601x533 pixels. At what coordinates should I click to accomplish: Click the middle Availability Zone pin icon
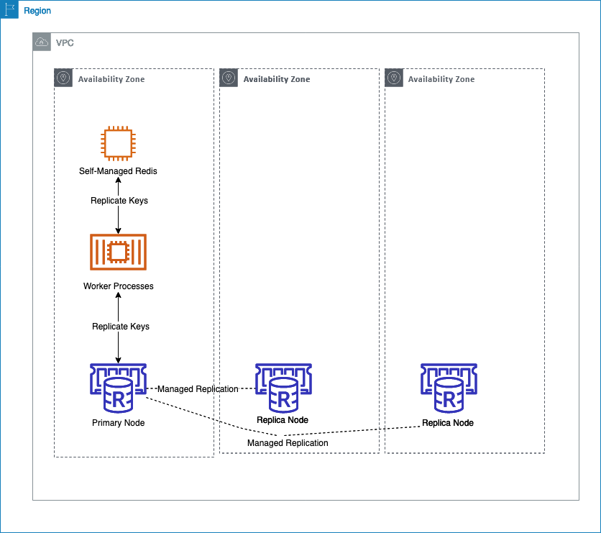pyautogui.click(x=229, y=78)
